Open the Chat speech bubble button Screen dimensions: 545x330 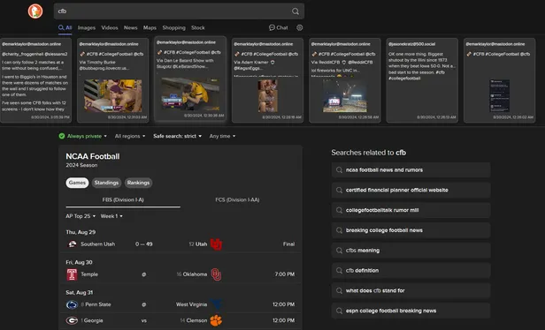[279, 27]
